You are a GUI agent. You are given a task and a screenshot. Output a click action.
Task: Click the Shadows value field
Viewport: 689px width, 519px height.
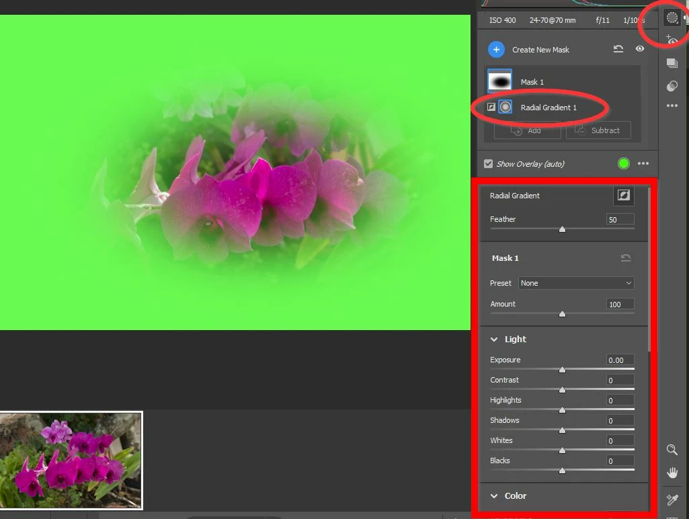620,421
